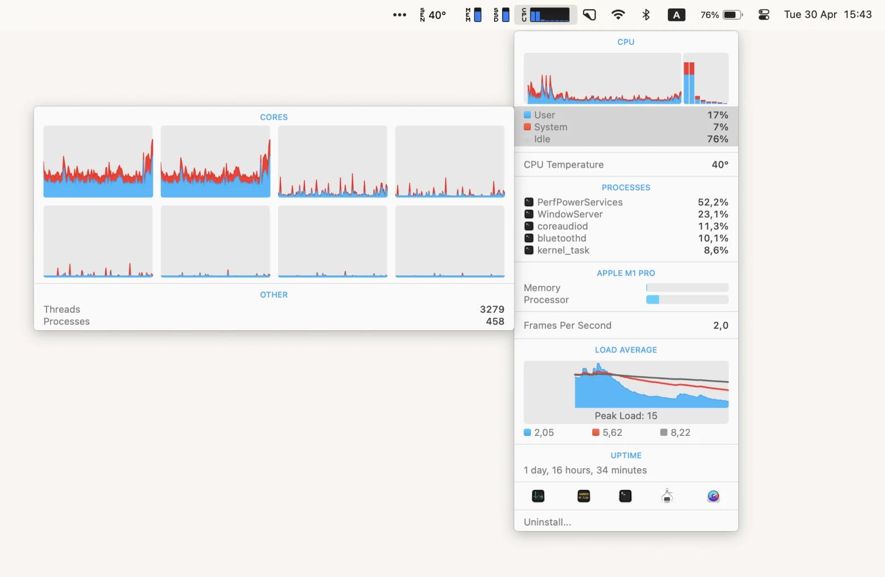Screen dimensions: 885x577
Task: Click the CPU monitor in the menu bar
Action: 545,15
